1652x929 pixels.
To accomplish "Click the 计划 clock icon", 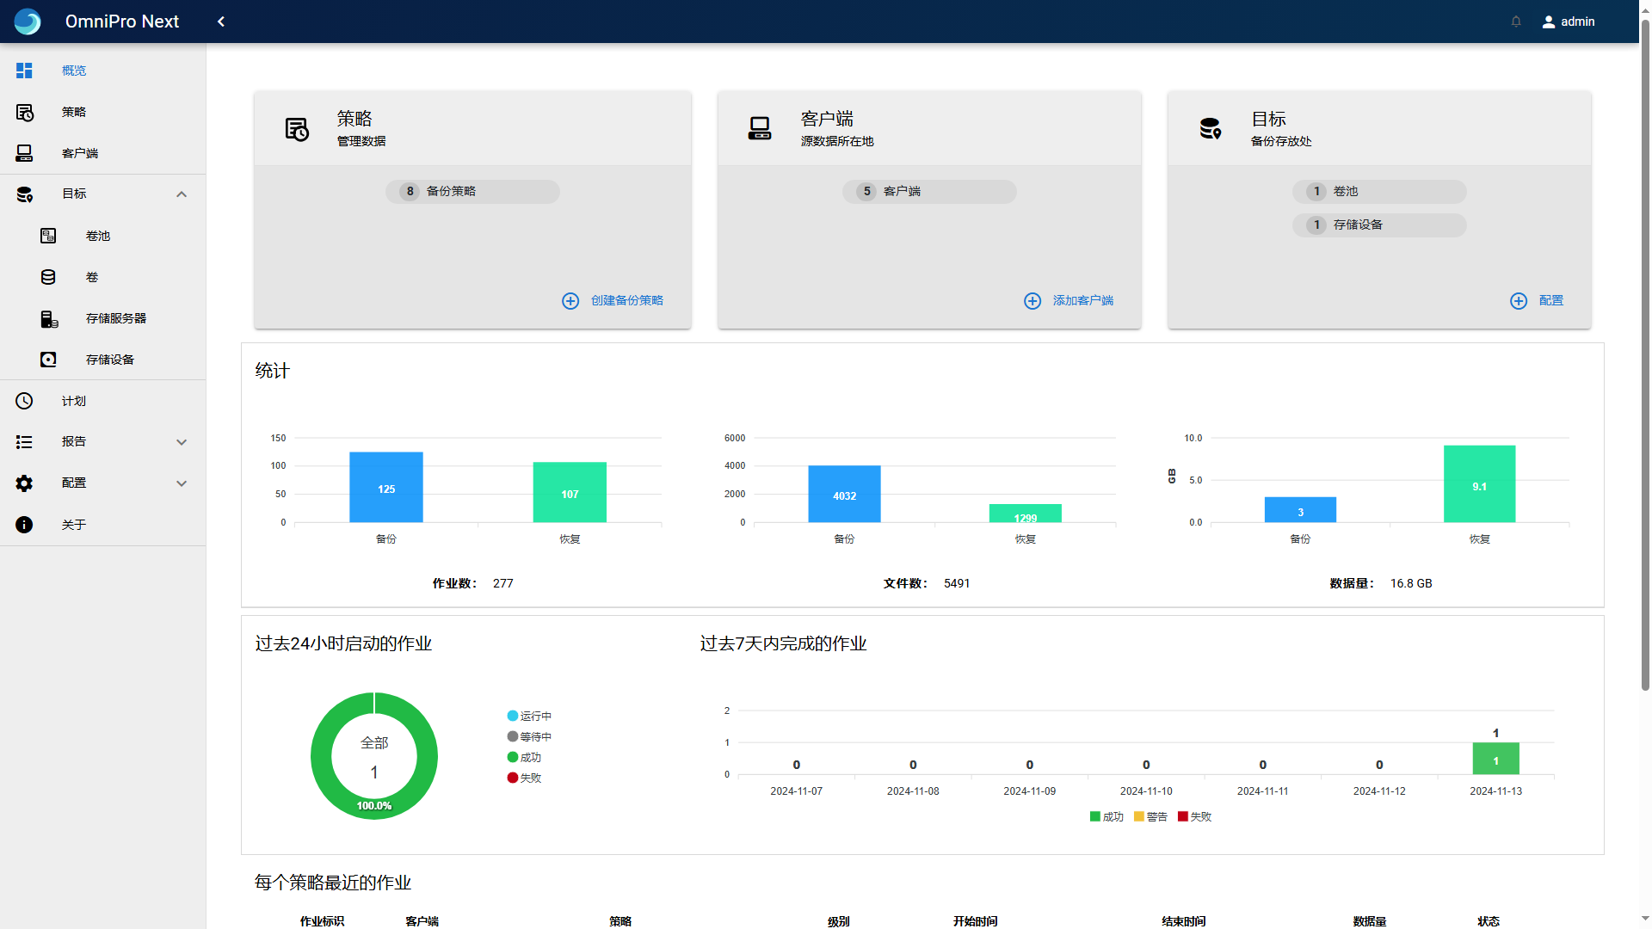I will 24,401.
